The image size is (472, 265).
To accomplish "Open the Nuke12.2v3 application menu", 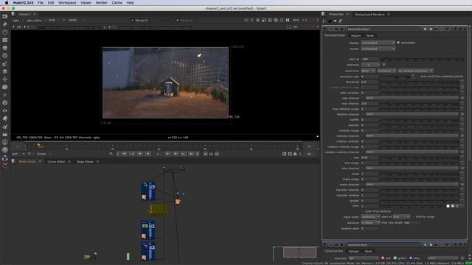I will click(23, 3).
